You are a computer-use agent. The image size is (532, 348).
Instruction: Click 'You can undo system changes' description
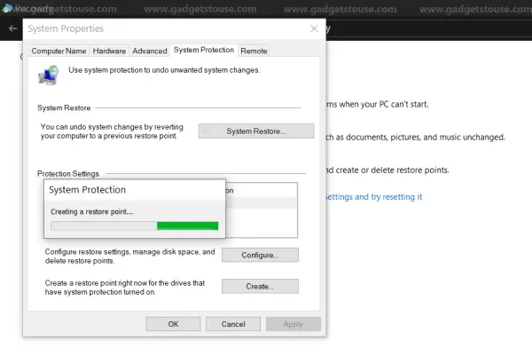coord(112,131)
